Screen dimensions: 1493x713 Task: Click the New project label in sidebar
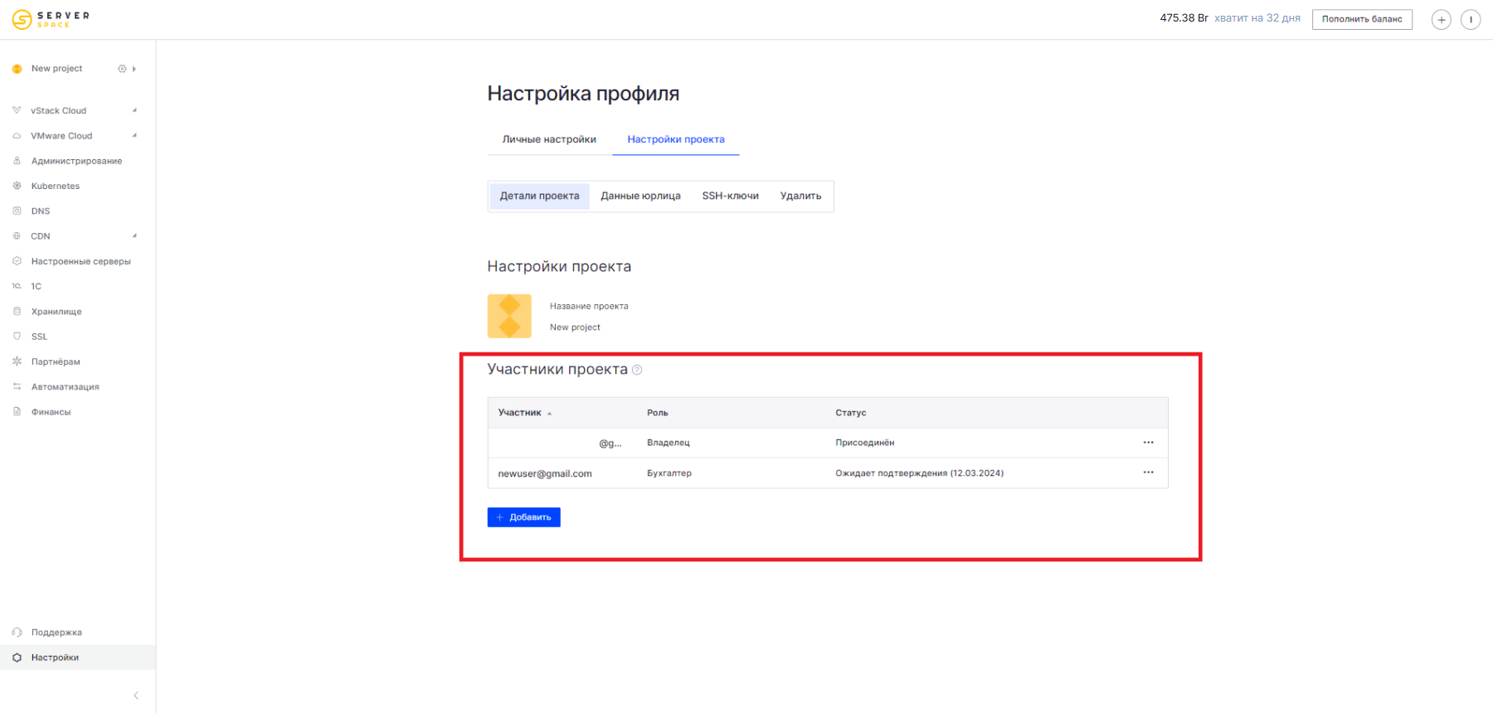(56, 69)
